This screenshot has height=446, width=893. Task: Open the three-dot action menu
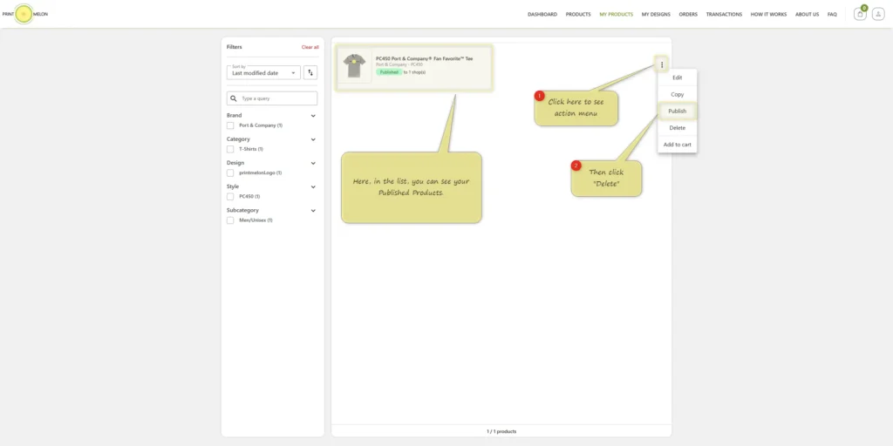tap(662, 64)
